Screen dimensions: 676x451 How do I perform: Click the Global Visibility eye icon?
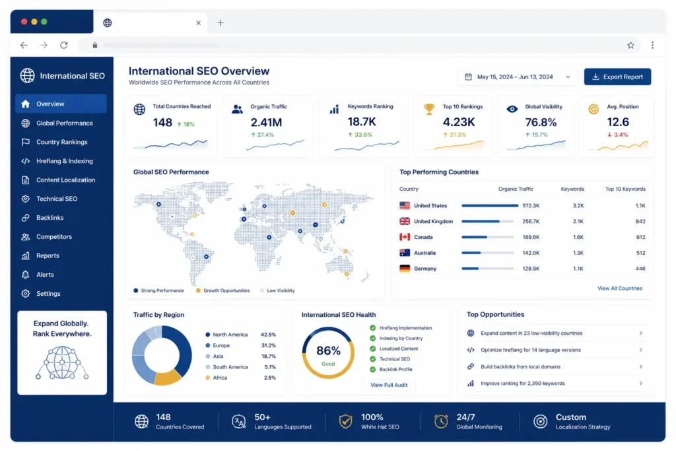tap(512, 109)
